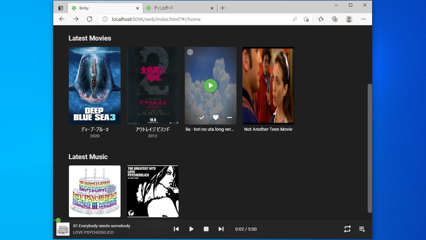Refresh the current page
Screen dimensions: 426x240
(x=89, y=19)
